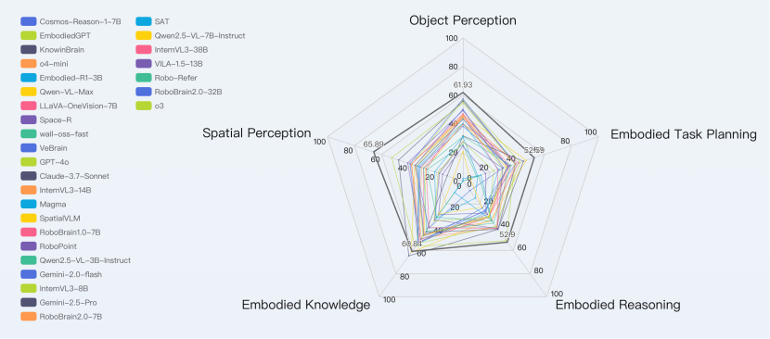Hide the Space-R series
Viewport: 770px width, 339px height.
pos(46,119)
